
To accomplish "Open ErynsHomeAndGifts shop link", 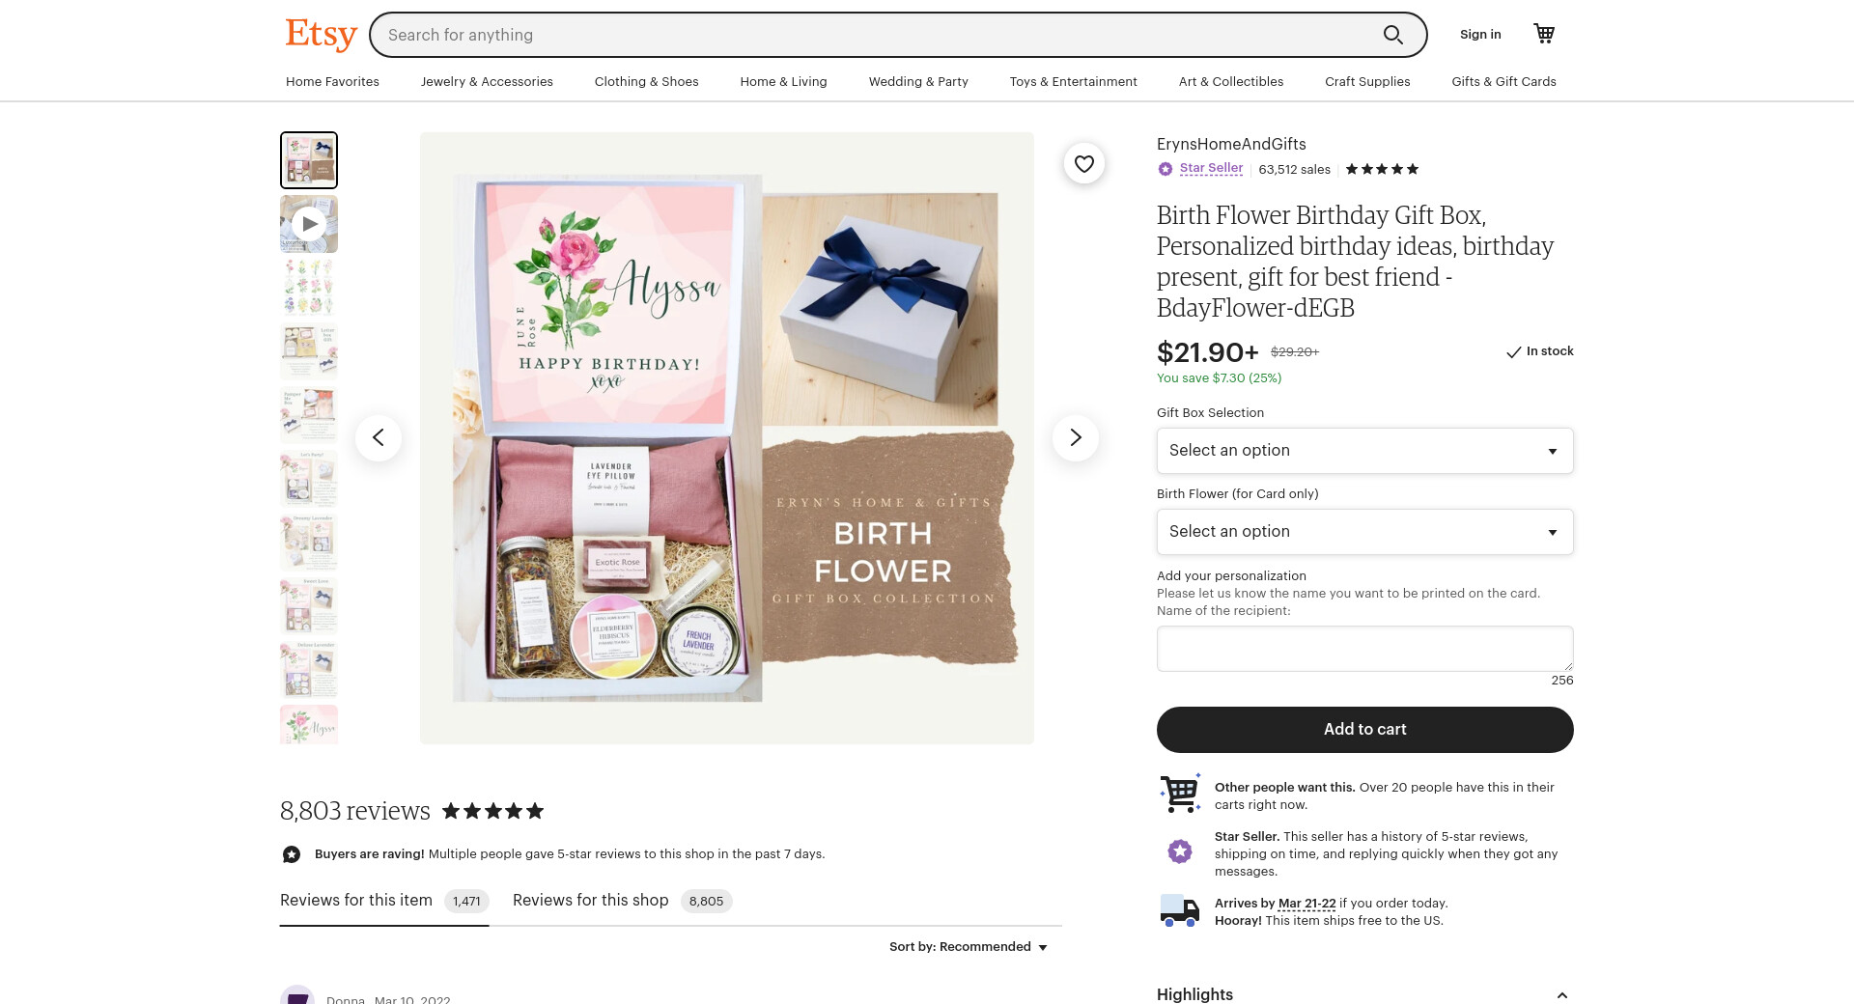I will point(1231,145).
